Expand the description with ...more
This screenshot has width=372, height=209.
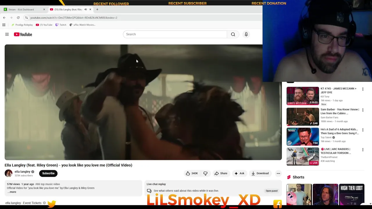point(12,192)
